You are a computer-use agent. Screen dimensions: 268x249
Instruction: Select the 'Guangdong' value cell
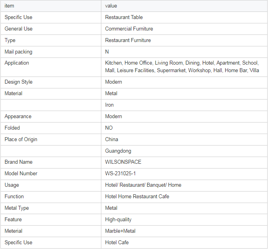click(x=118, y=151)
